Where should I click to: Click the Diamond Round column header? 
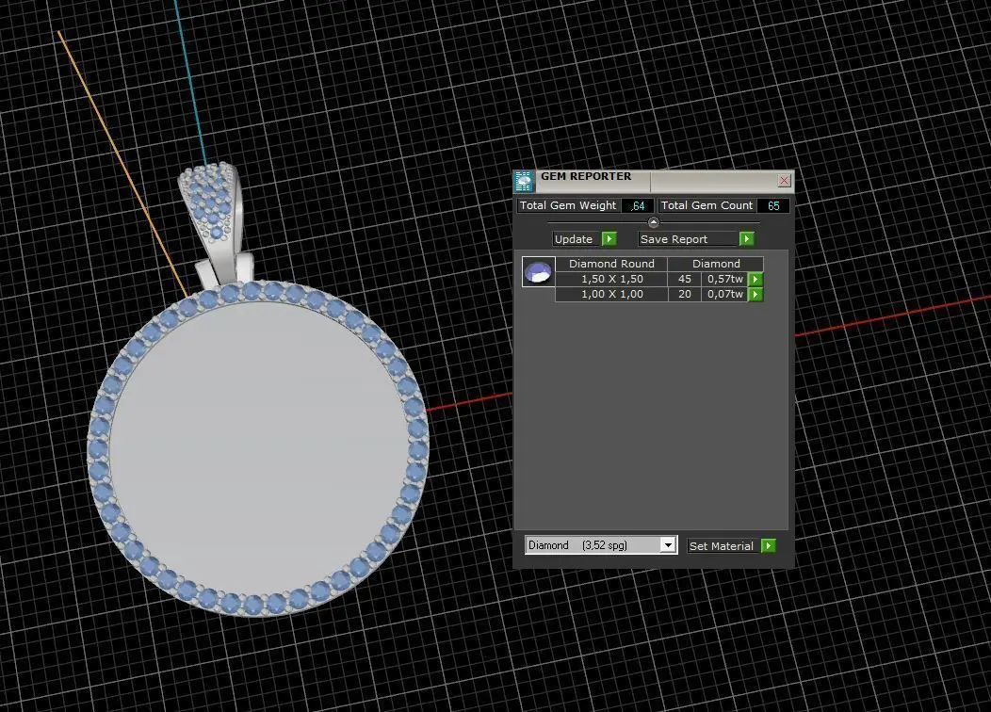(x=611, y=264)
